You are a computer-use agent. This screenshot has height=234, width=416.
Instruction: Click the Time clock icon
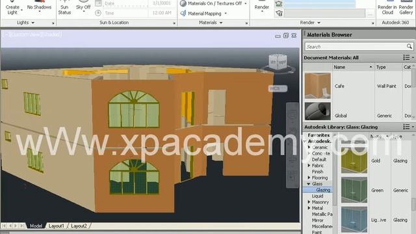coord(98,13)
